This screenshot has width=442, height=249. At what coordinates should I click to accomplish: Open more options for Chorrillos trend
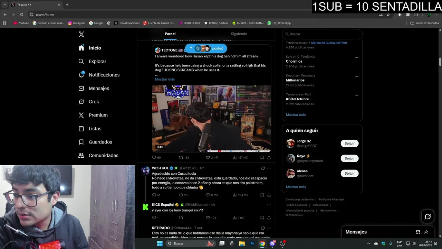click(356, 57)
